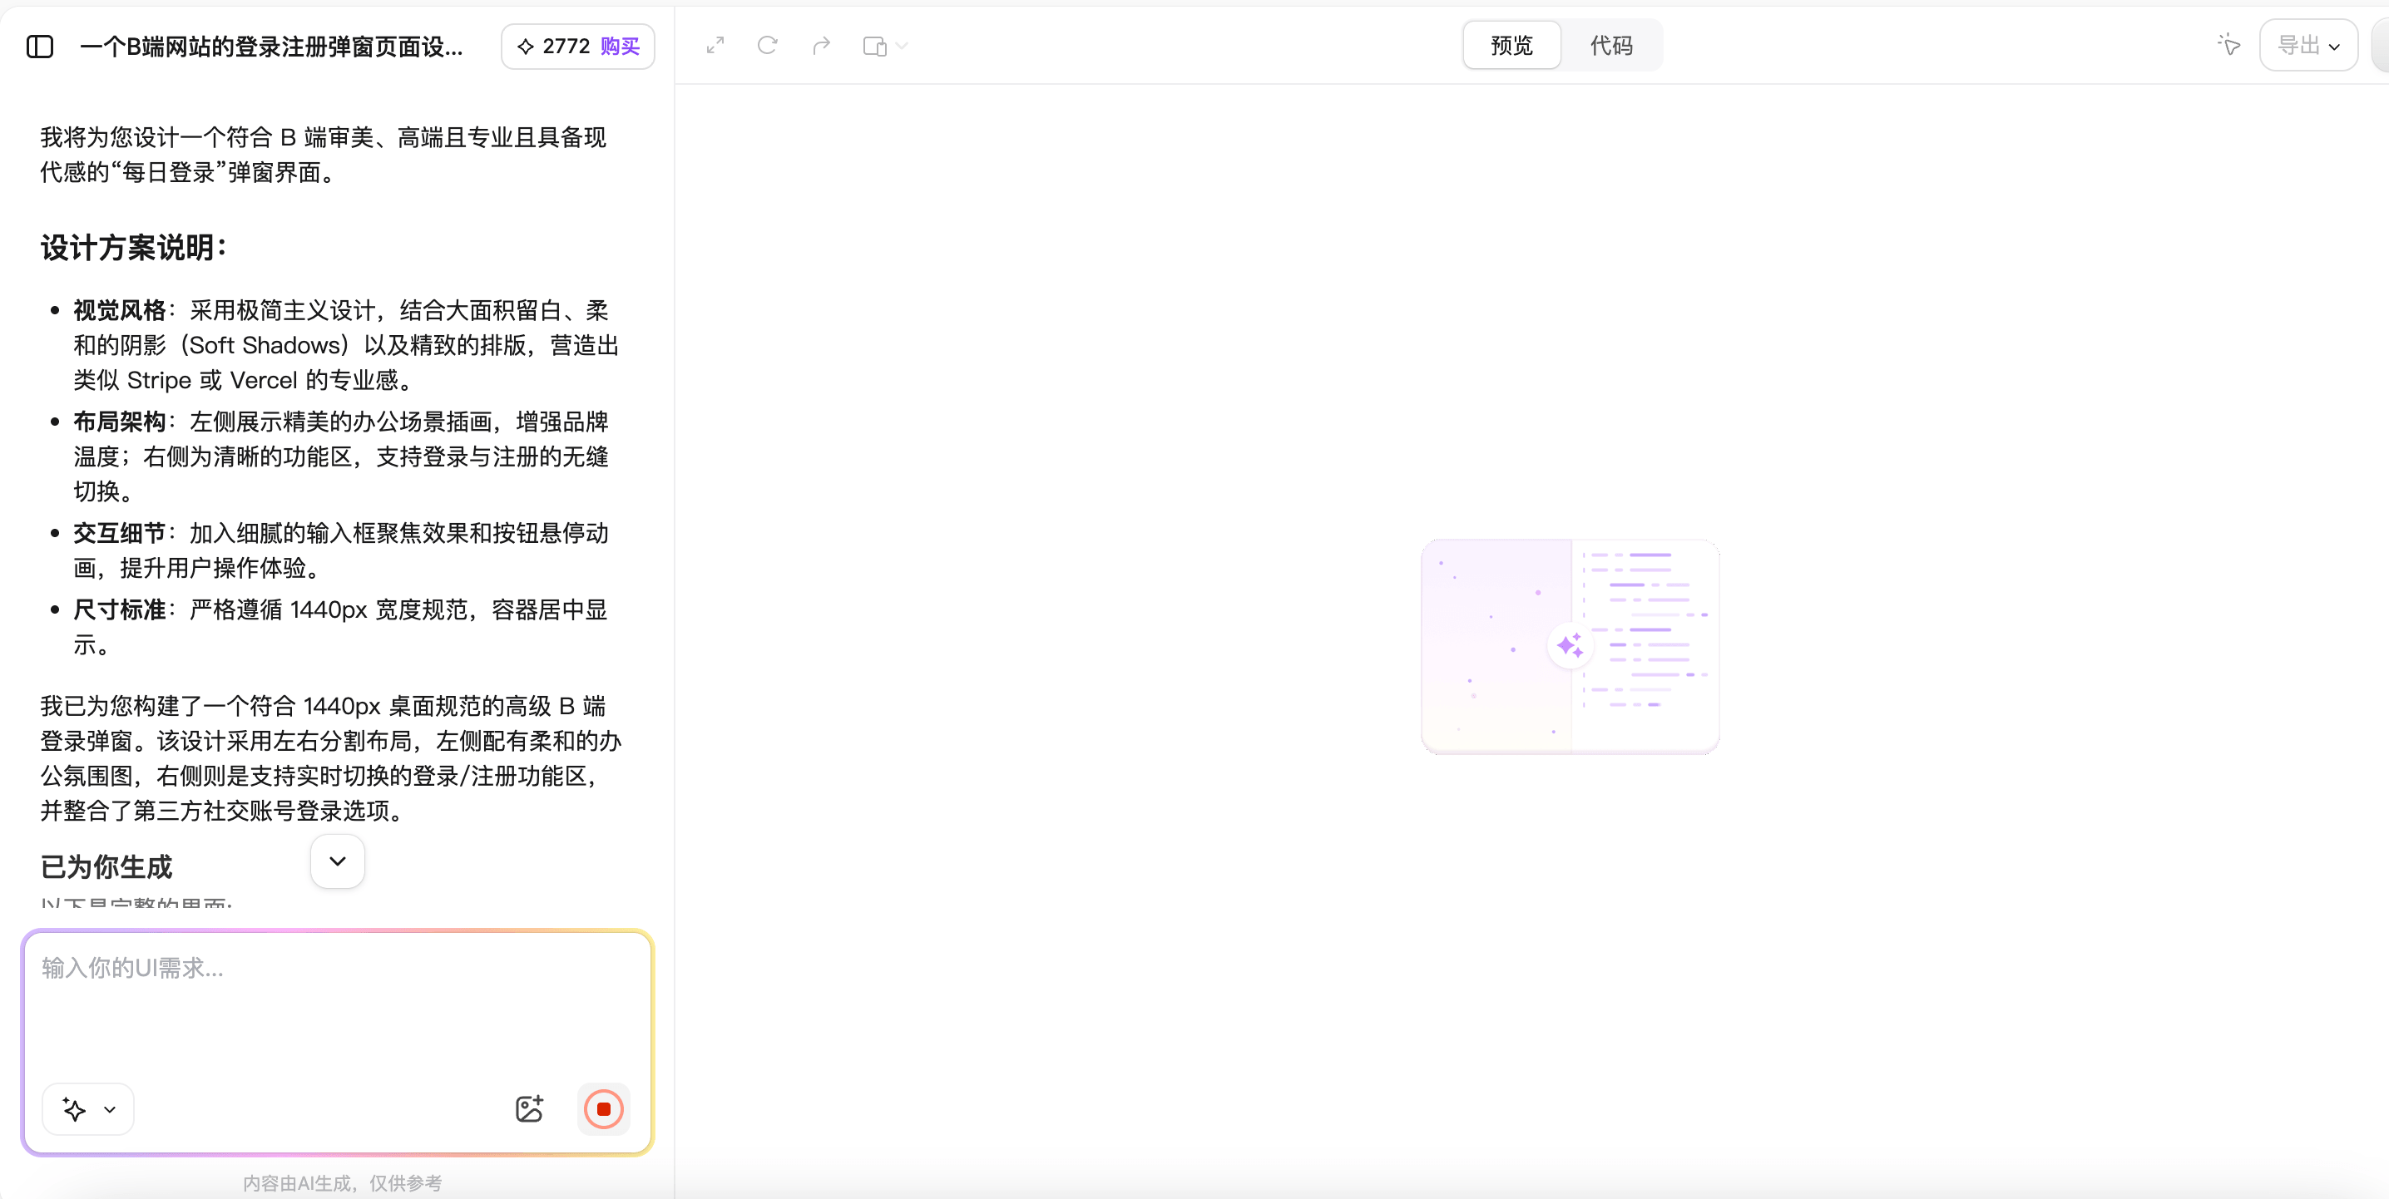Click the sparkle AI model icon
The width and height of the screenshot is (2389, 1199).
[x=74, y=1109]
